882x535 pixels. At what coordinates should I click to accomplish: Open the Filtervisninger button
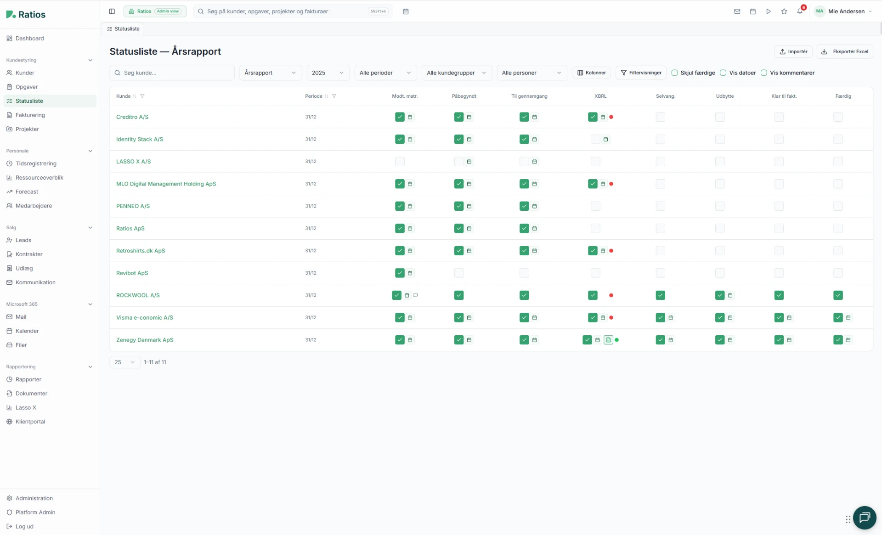click(x=641, y=73)
